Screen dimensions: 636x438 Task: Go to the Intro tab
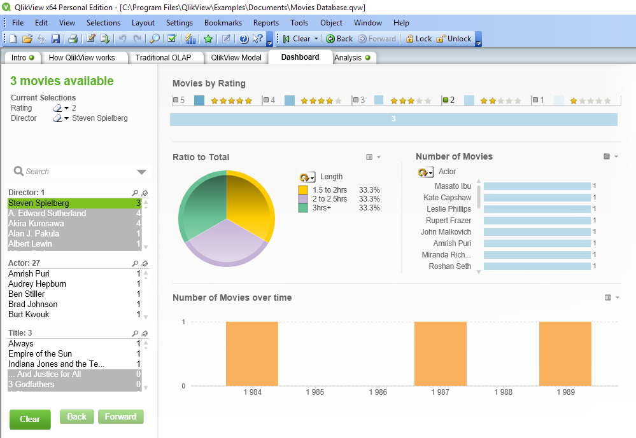(23, 58)
